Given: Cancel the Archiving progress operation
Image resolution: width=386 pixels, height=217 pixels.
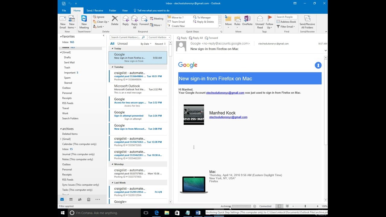Looking at the screenshot, I should coord(255,206).
